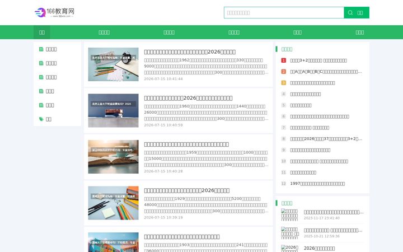
Task: Open thumbnail showing colorful building
Action: (113, 242)
